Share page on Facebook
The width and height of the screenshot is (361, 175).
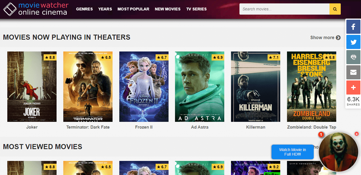(x=353, y=27)
